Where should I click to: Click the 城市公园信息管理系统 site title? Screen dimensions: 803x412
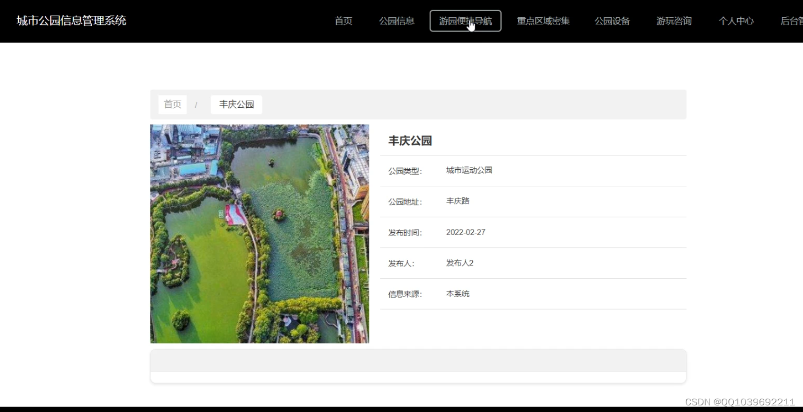pos(71,21)
